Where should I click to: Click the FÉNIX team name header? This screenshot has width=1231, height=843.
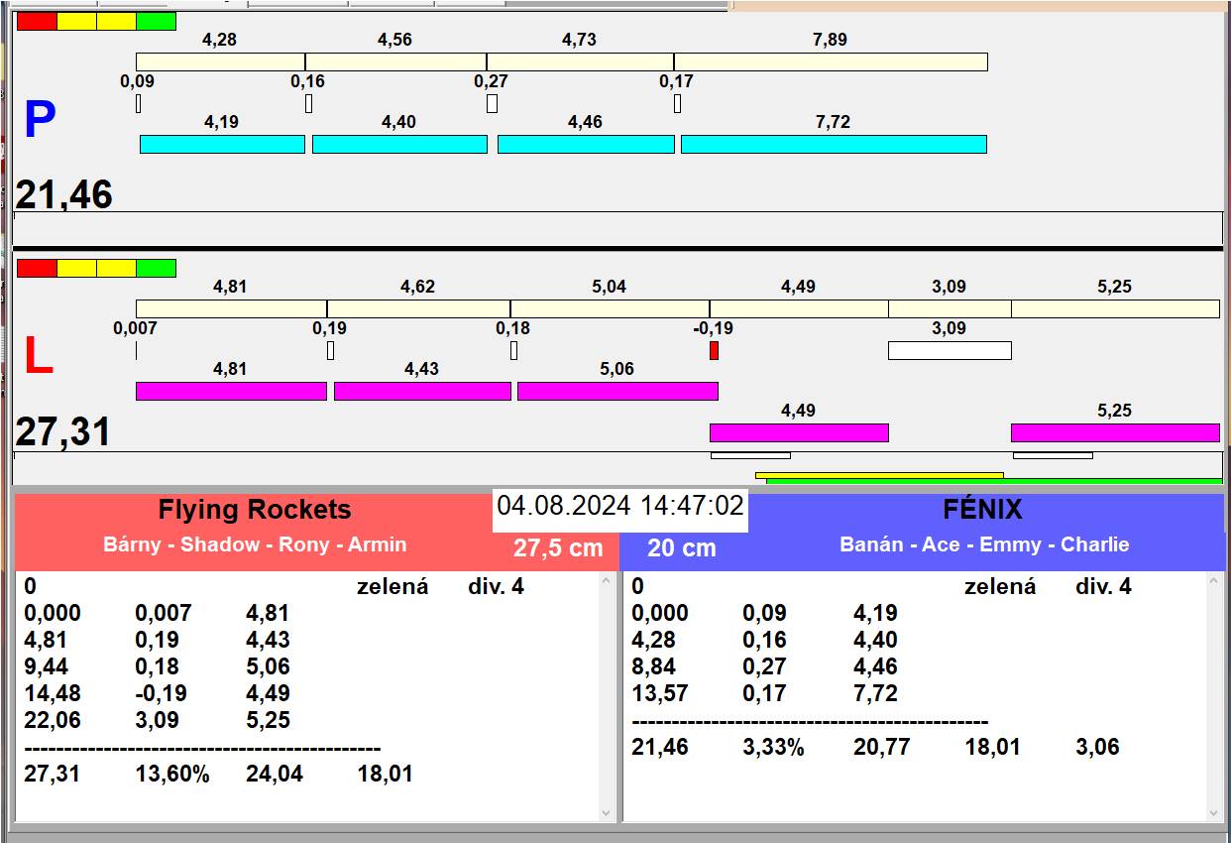981,510
